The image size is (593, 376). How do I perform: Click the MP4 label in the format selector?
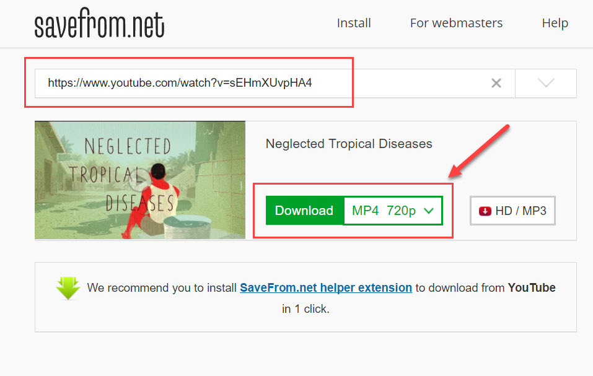coord(365,211)
